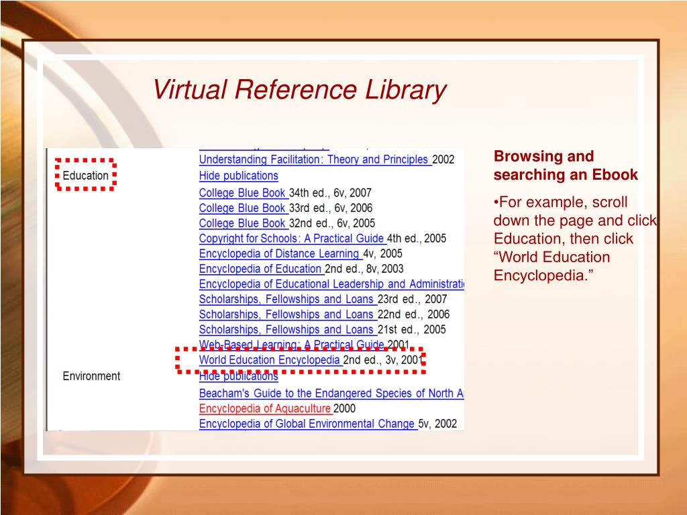The image size is (687, 515).
Task: Click the '23rd ed., 2007' edition text
Action: (413, 299)
